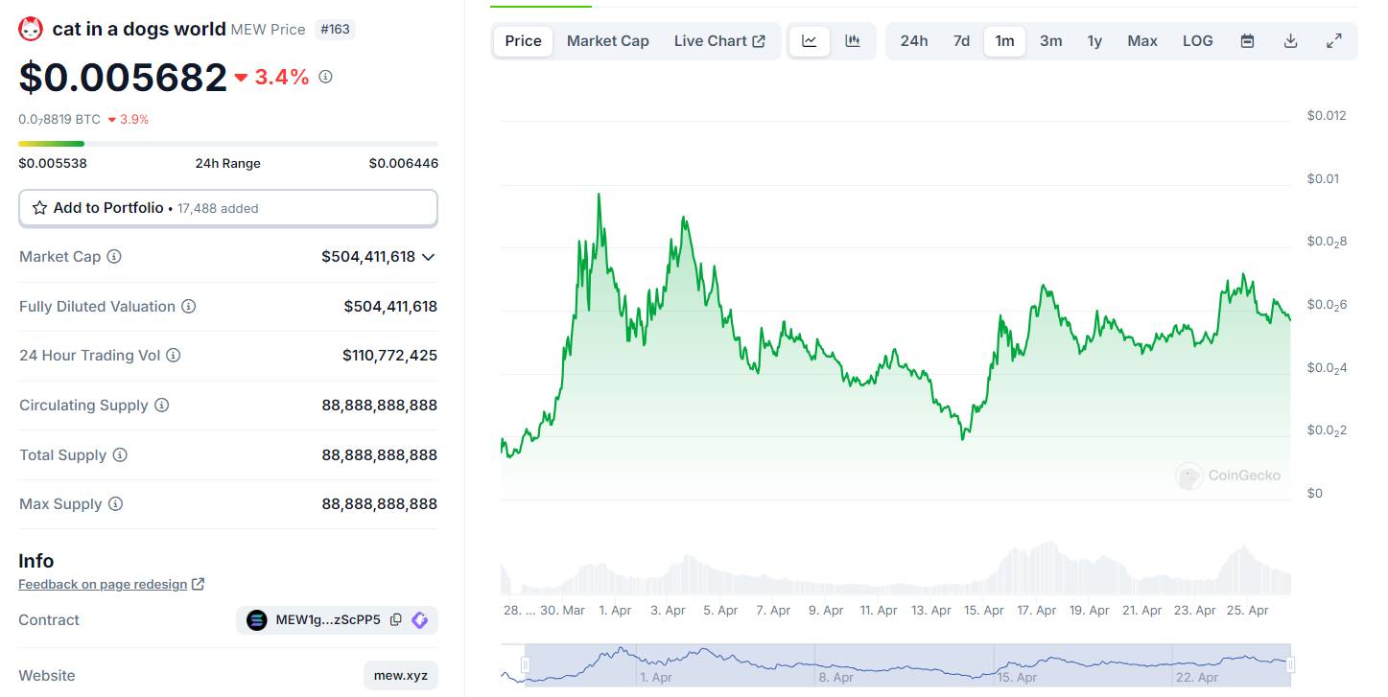
Task: Click the purple wallet icon by the contract
Action: pos(419,620)
